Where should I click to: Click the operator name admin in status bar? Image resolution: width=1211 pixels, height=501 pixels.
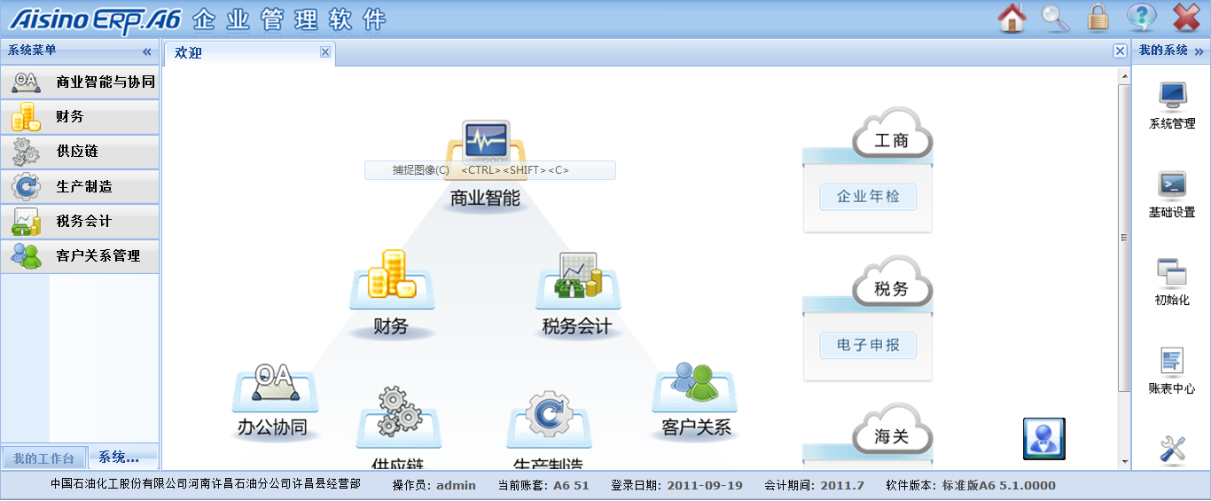tap(457, 485)
